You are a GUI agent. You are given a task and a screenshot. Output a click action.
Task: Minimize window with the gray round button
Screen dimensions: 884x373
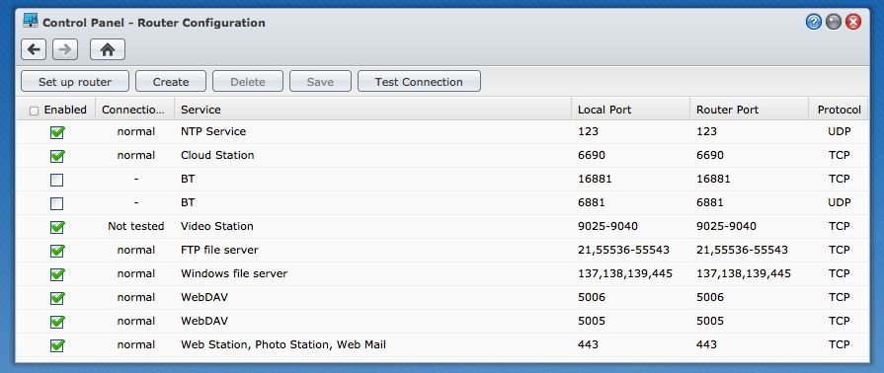(834, 22)
